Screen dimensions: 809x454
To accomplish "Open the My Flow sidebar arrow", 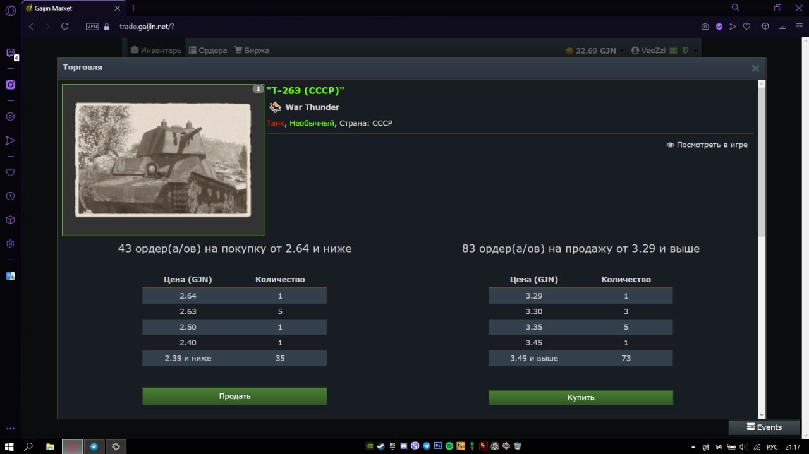I will 10,140.
